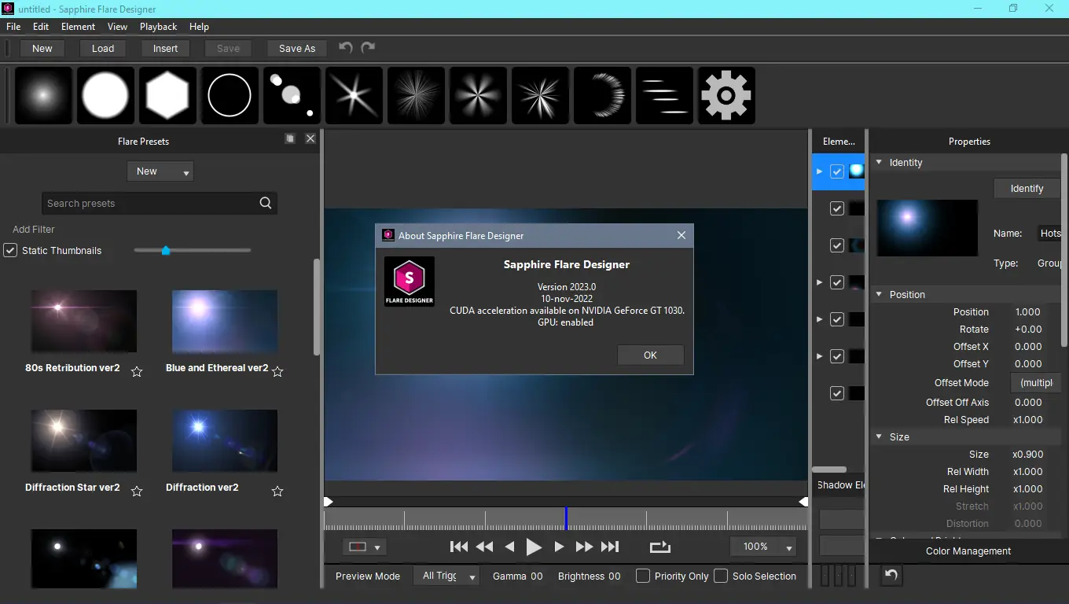This screenshot has height=604, width=1069.
Task: Collapse the Position properties section
Action: tap(880, 294)
